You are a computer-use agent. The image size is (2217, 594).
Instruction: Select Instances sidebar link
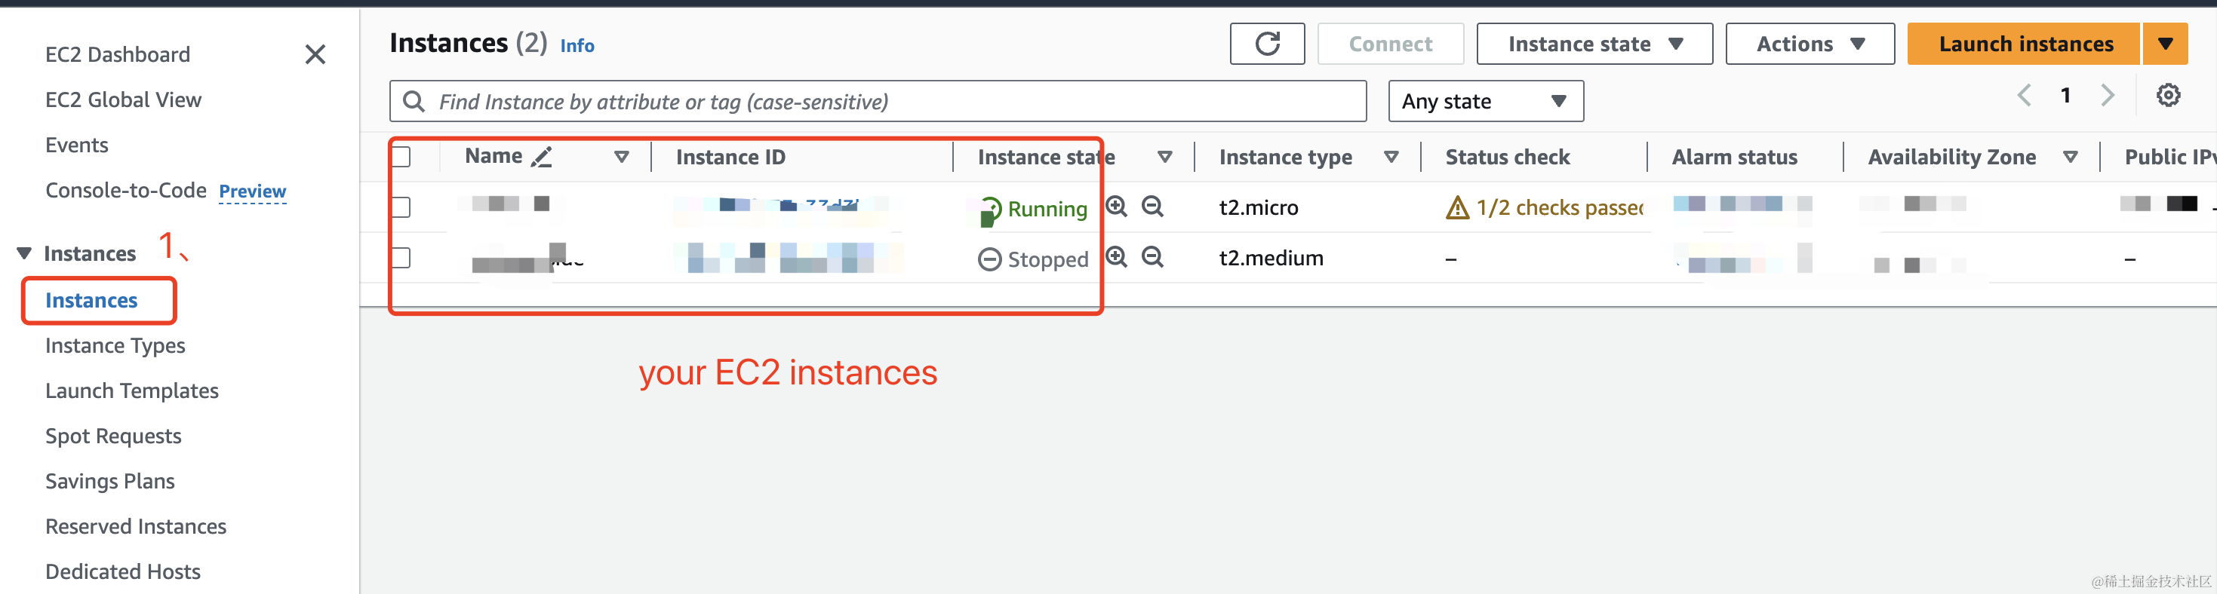[x=91, y=301]
